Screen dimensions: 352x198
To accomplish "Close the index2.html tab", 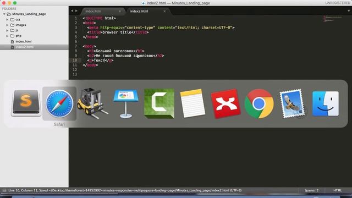I will pos(164,11).
